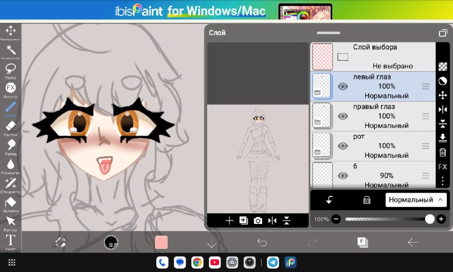Hide the левый глаз layer
This screenshot has height=272, width=453.
tap(343, 87)
